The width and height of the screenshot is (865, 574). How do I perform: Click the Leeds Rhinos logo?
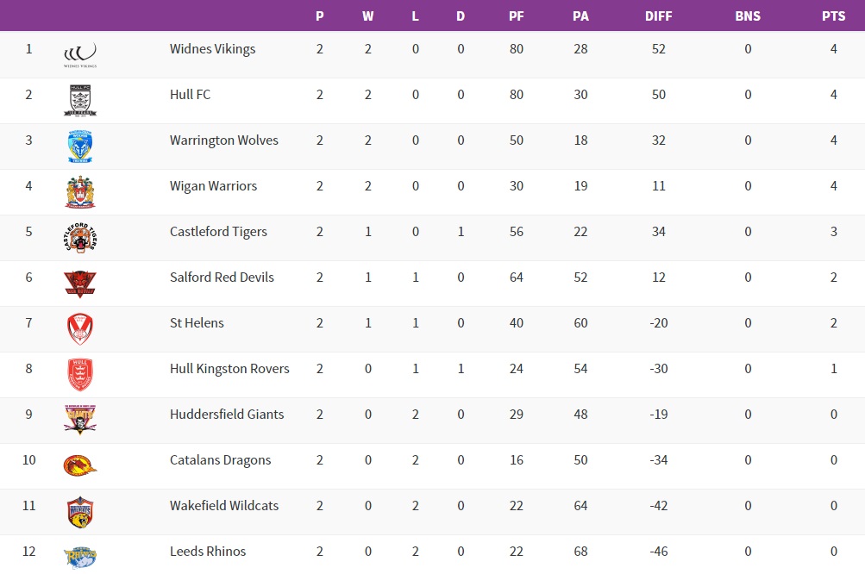click(80, 557)
